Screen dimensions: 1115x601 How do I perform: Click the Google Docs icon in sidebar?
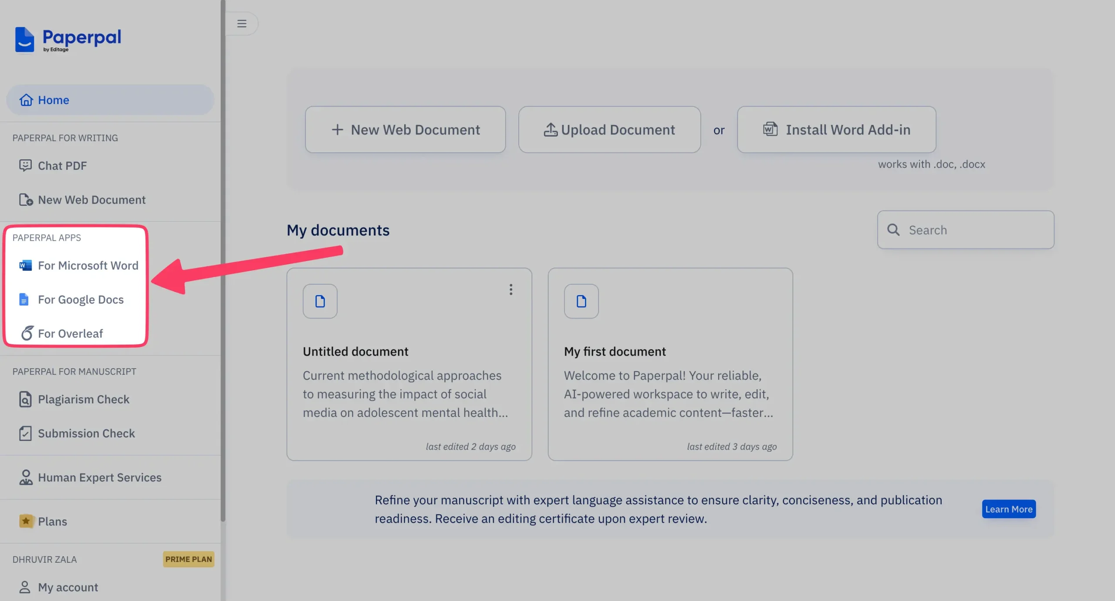pos(24,299)
